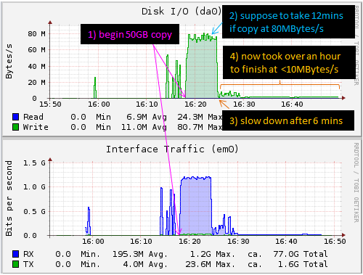The image size is (363, 275).
Task: Click the 16:00 tick on Interface Traffic axis
Action: click(x=93, y=242)
